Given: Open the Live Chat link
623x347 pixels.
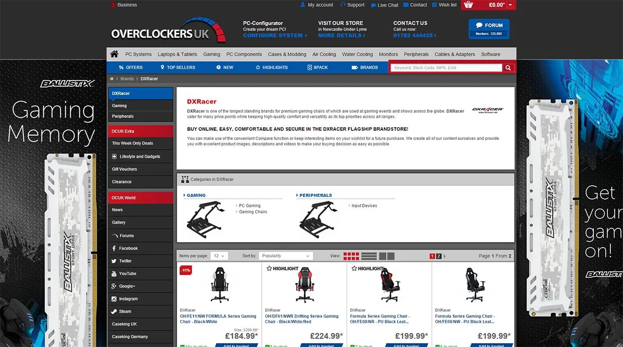Looking at the screenshot, I should 385,5.
